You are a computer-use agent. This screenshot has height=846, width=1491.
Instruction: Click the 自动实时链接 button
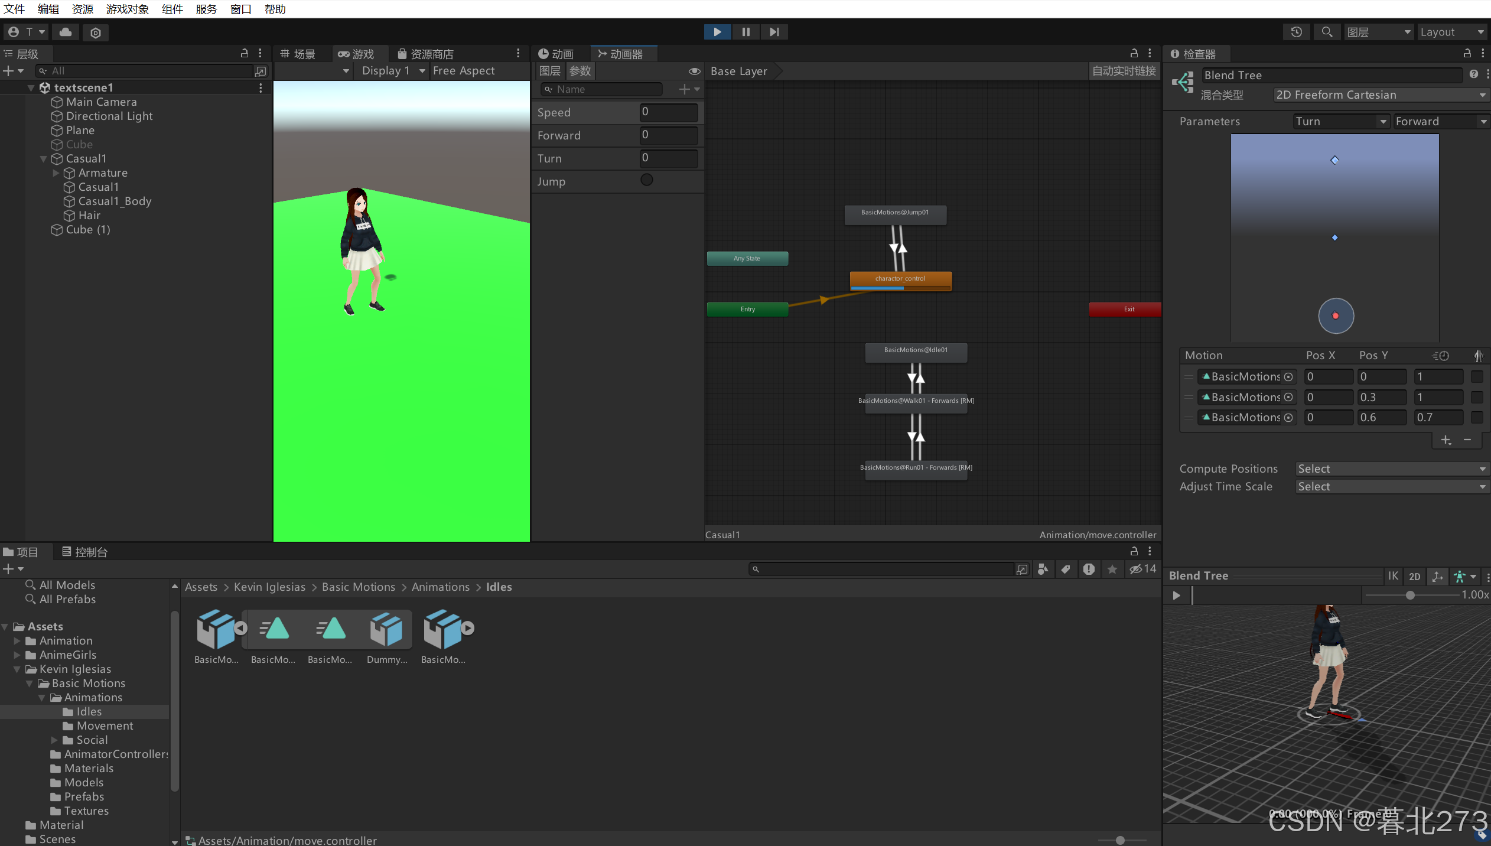(1124, 71)
